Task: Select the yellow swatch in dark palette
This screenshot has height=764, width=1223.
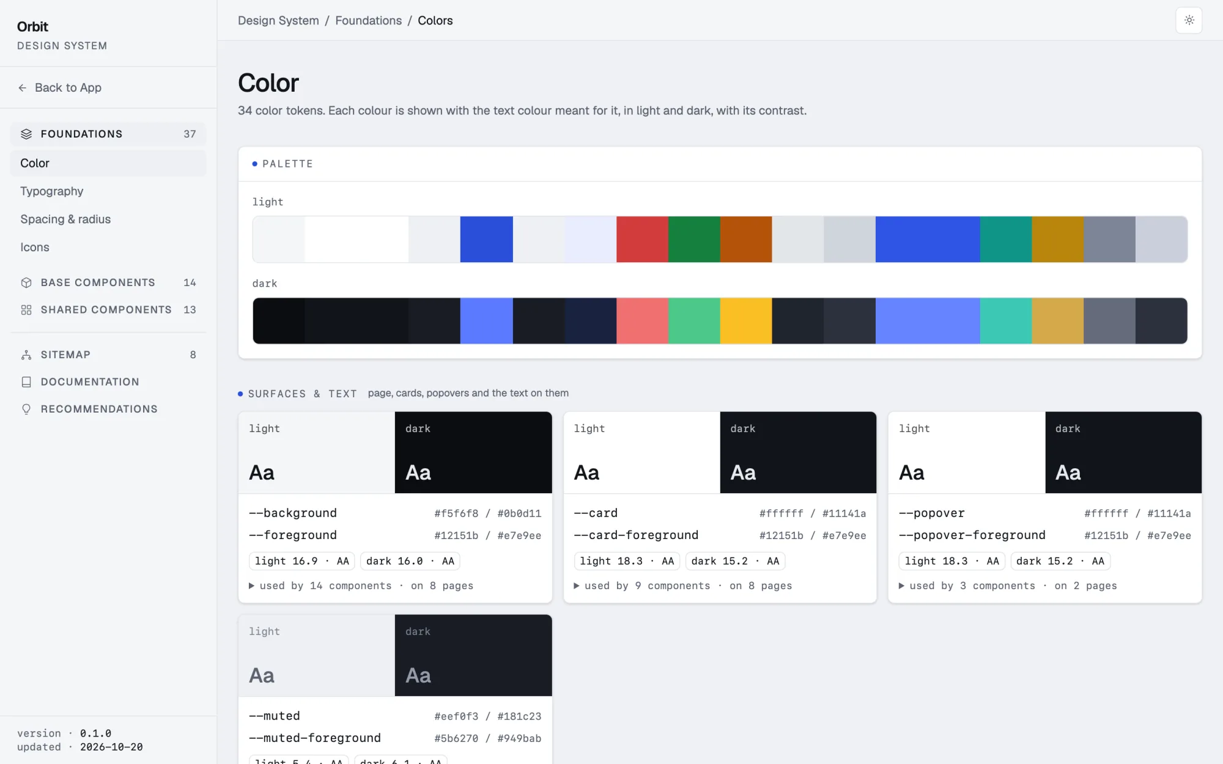Action: click(x=746, y=321)
